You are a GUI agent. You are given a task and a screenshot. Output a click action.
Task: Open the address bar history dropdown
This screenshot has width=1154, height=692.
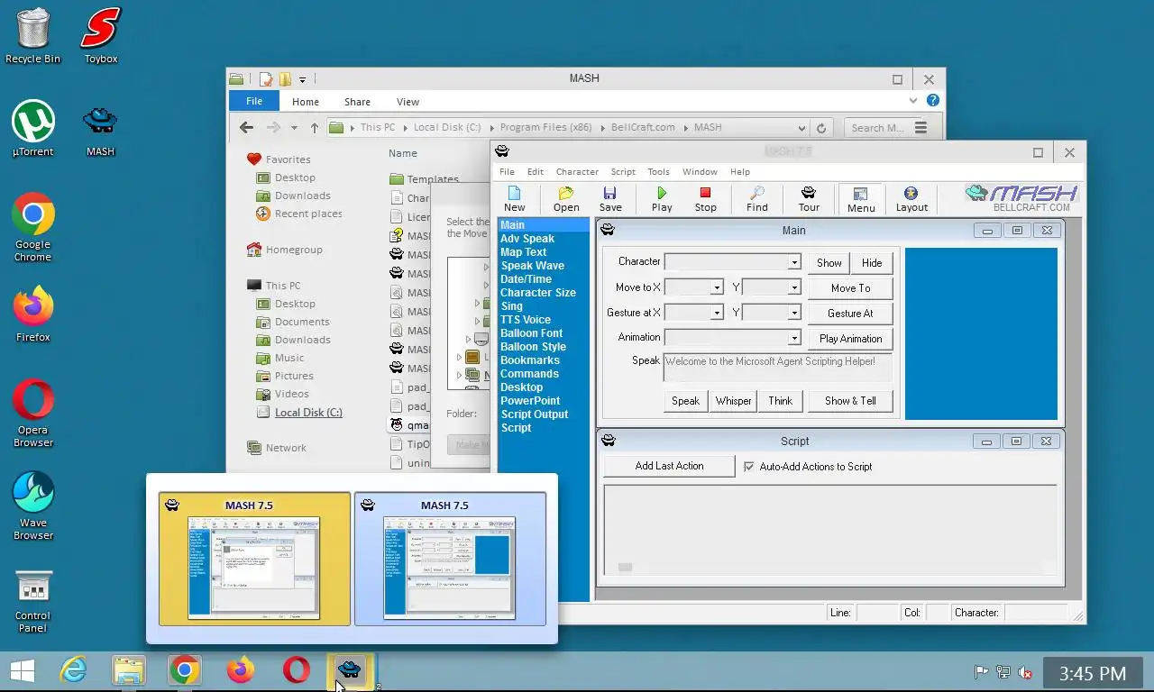coord(801,128)
